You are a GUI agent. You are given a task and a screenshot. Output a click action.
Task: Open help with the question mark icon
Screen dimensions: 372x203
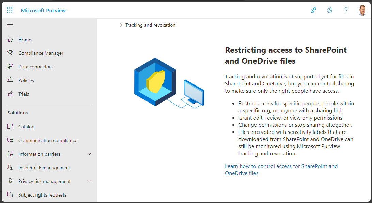tap(346, 10)
